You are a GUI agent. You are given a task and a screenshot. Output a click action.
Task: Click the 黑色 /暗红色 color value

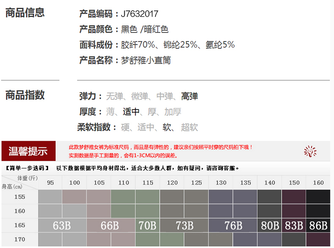coord(145,30)
